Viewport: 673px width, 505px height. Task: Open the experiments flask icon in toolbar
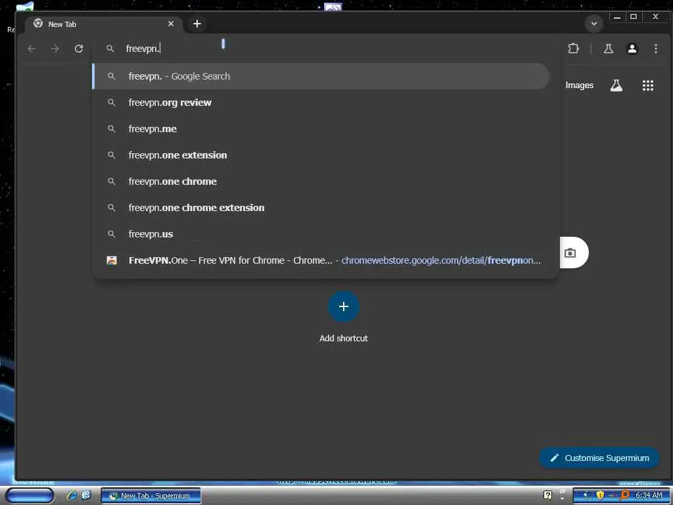click(608, 49)
